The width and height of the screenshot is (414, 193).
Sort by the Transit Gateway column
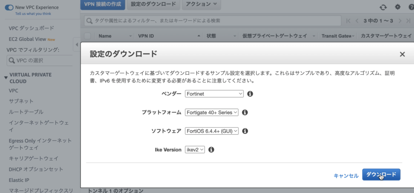[338, 36]
